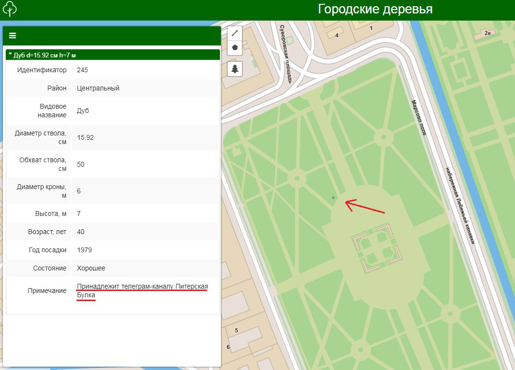
Task: Select the polygon area tool
Action: [235, 47]
